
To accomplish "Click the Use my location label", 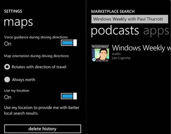I will pos(17,91).
